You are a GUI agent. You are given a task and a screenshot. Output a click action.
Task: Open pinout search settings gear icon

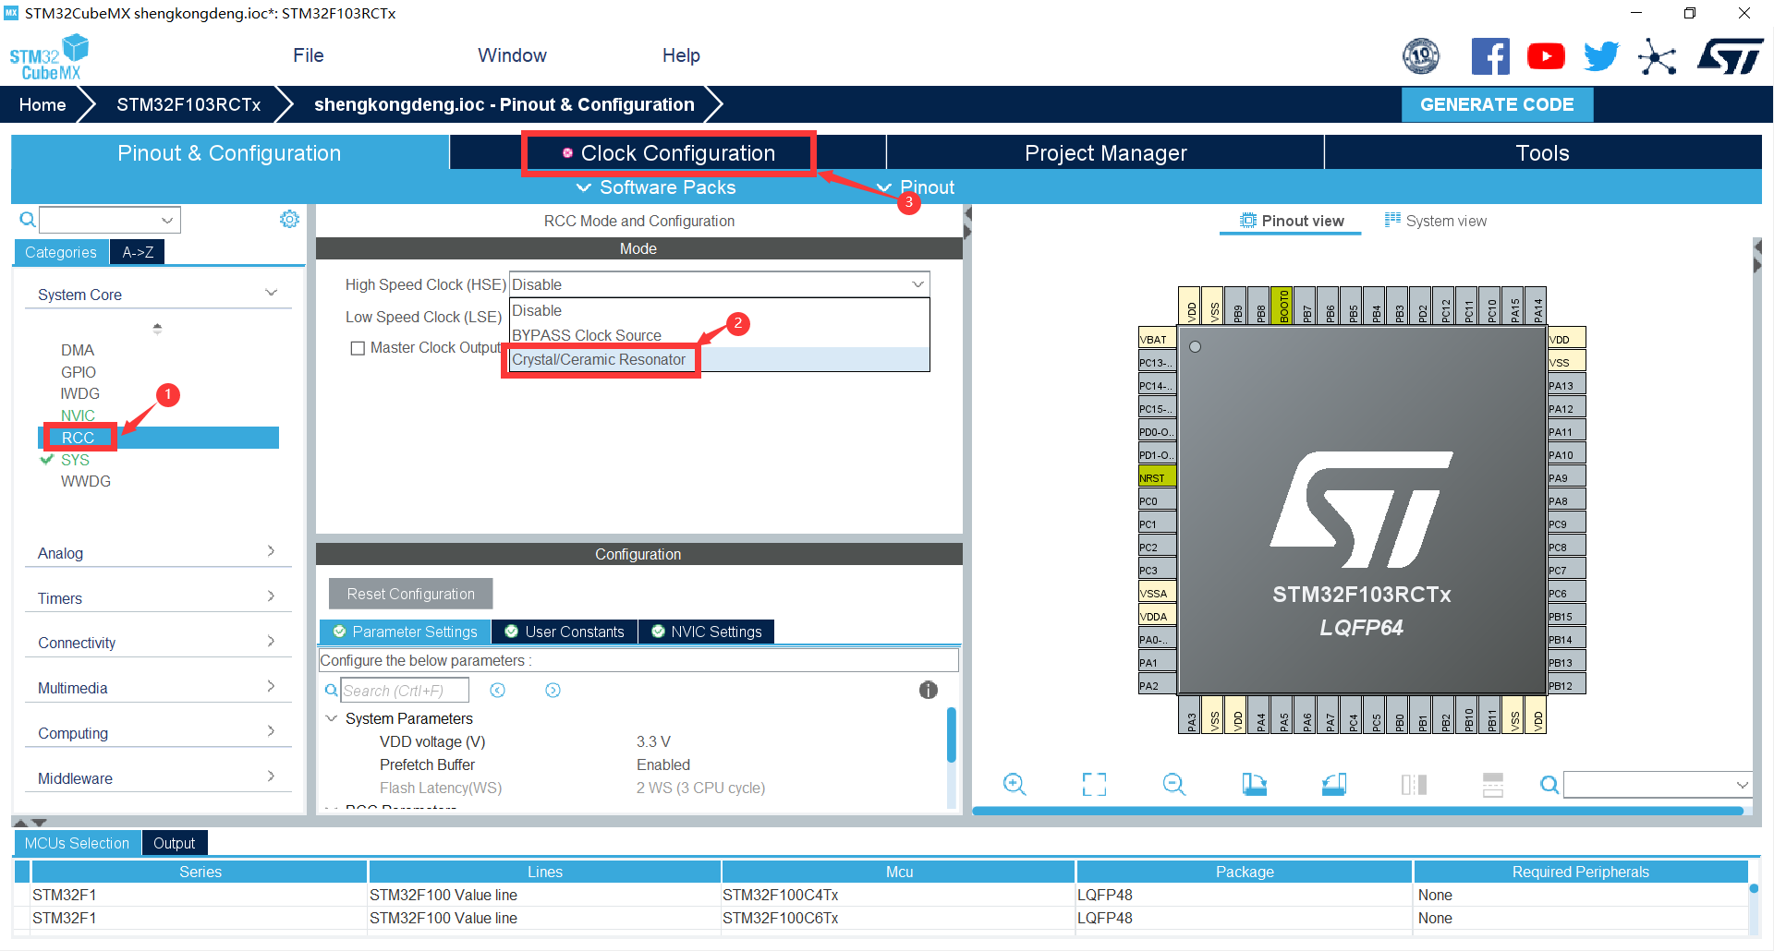point(289,219)
